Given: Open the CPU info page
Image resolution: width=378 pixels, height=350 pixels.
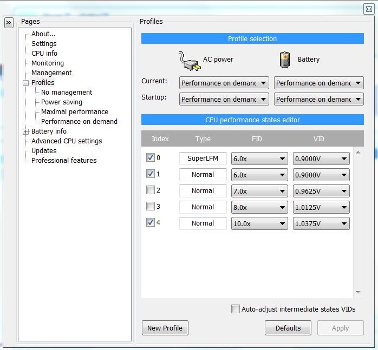Looking at the screenshot, I should (x=44, y=54).
